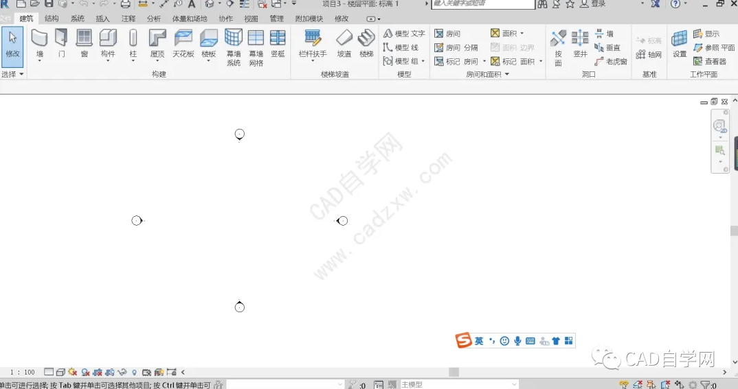738x389 pixels.
Task: Choose the 模型 文字 model text tool
Action: click(404, 34)
